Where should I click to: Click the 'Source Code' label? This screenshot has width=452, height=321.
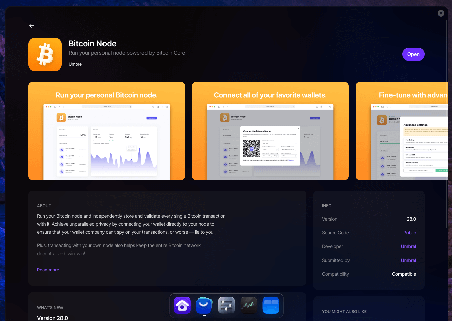(335, 233)
